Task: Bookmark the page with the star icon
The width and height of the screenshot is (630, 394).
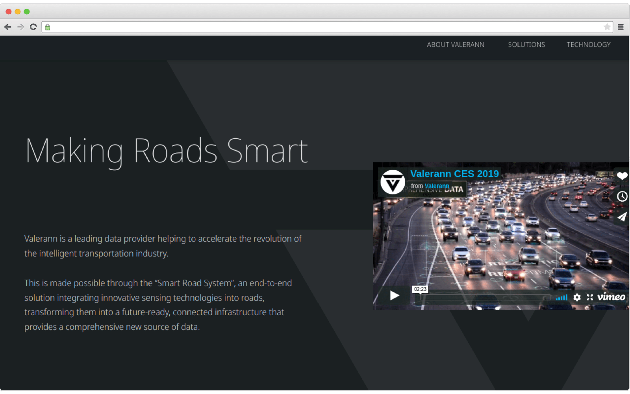Action: [x=607, y=27]
